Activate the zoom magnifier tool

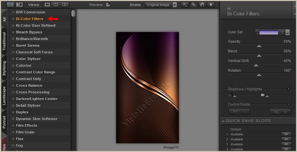[193, 5]
